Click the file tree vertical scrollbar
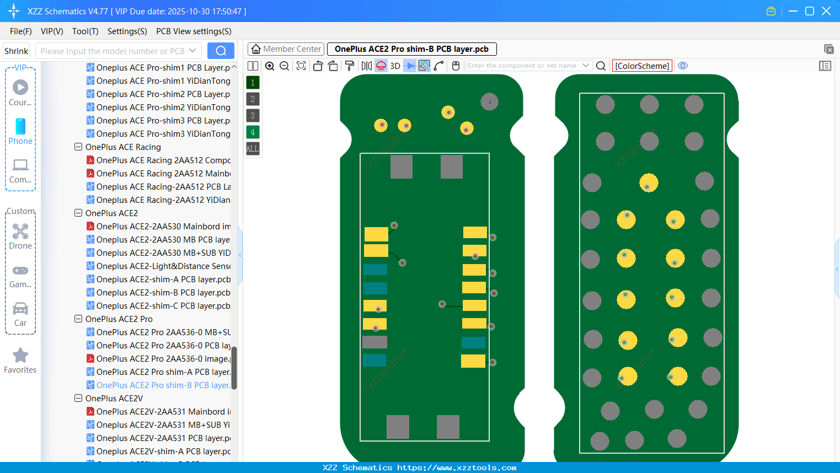This screenshot has width=840, height=473. click(234, 368)
